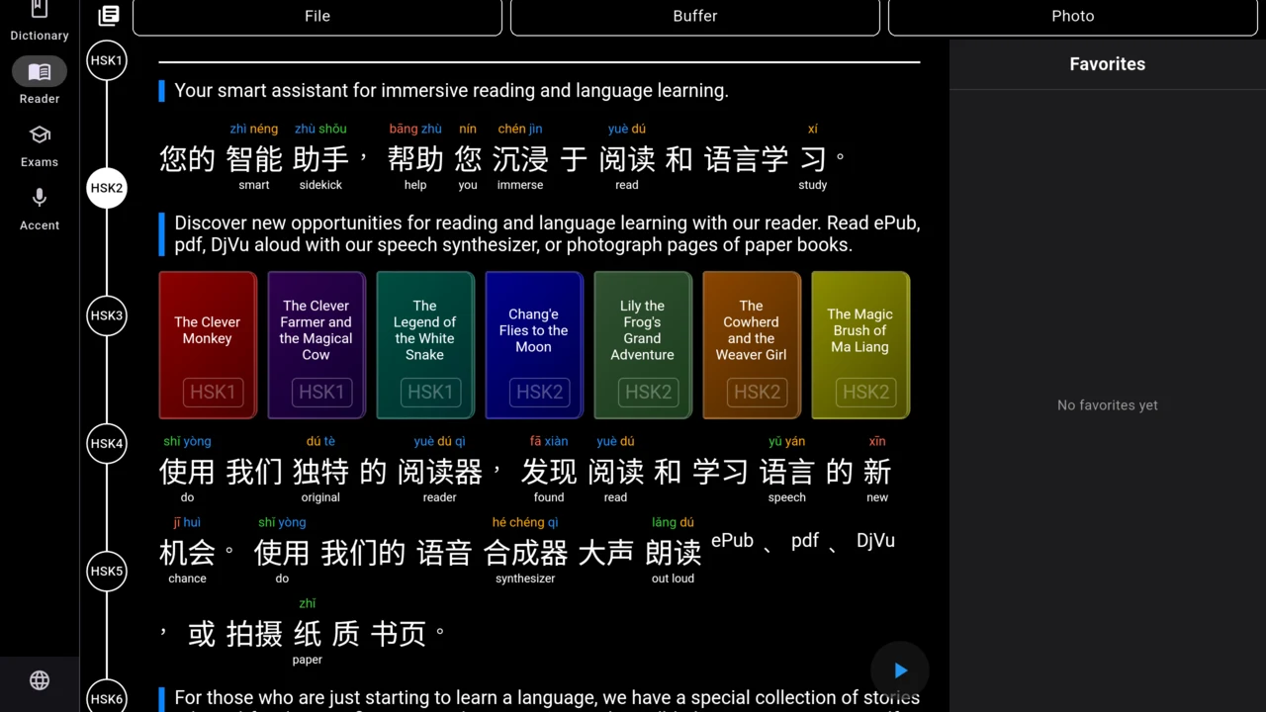The width and height of the screenshot is (1266, 712).
Task: Select the HSK6 level marker
Action: [107, 697]
